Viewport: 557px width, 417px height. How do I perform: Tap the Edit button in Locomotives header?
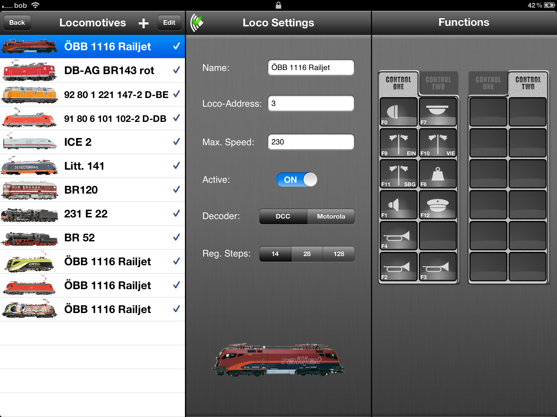coord(169,23)
